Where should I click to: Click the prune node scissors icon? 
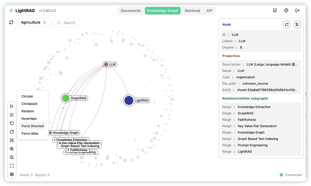tap(297, 24)
